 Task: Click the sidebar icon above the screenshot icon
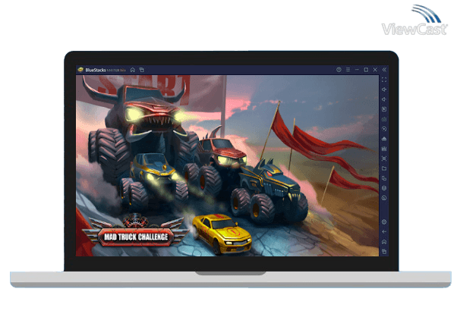[x=384, y=149]
